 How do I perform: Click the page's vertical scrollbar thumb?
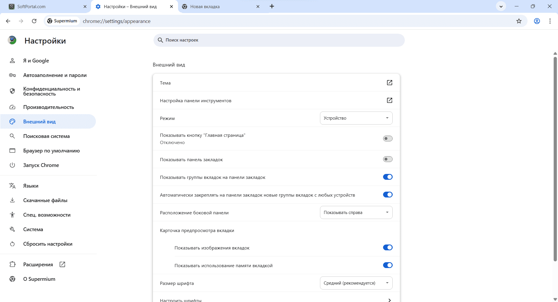coord(555,160)
